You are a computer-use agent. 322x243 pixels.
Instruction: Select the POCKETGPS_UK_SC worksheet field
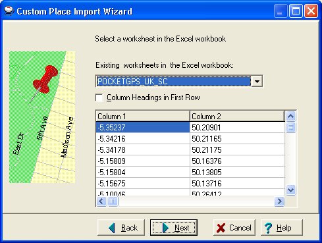click(x=173, y=82)
